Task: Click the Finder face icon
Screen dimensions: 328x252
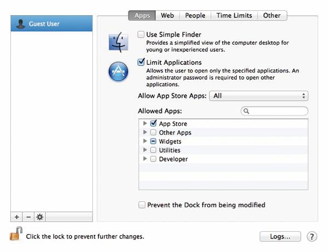Action: point(118,41)
